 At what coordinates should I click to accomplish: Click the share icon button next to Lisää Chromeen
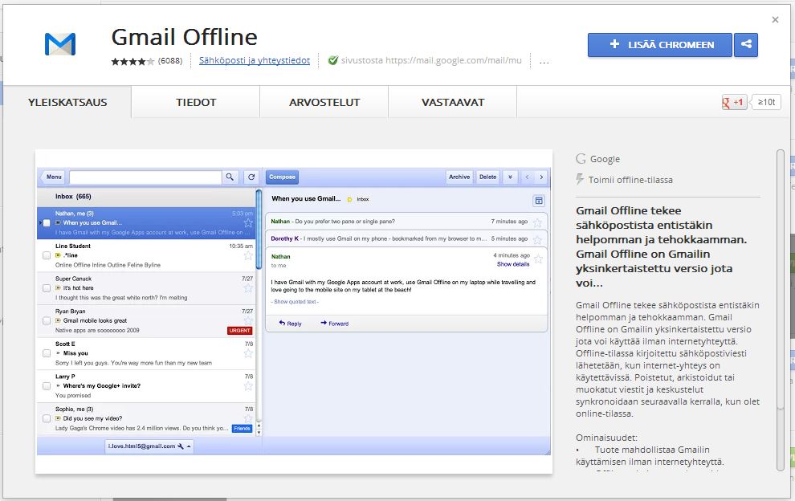tap(746, 45)
